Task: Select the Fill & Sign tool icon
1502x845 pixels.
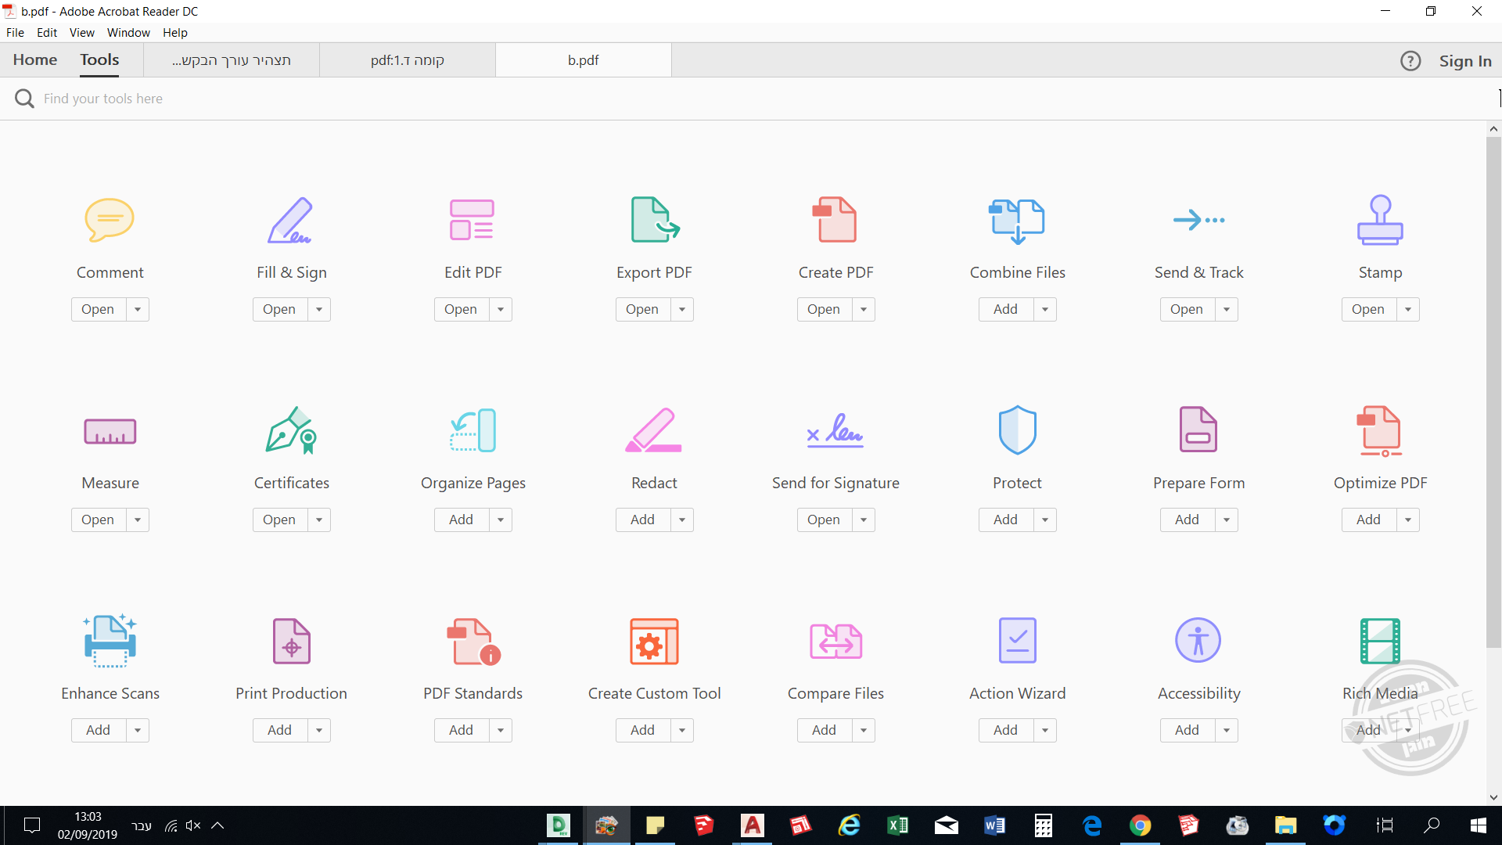Action: pos(291,220)
